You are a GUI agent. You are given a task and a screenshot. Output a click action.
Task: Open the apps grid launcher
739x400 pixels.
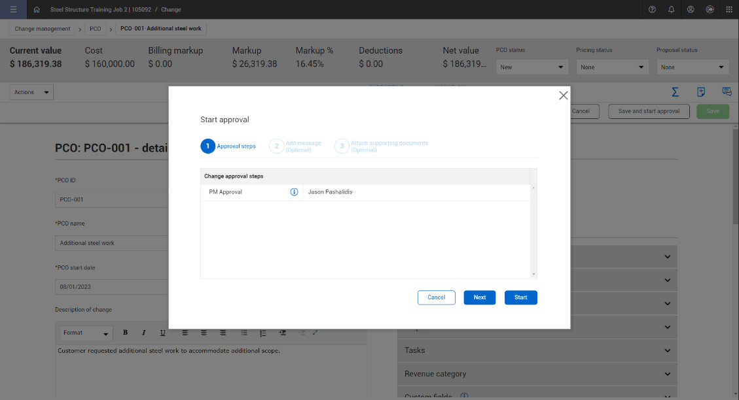click(x=729, y=10)
